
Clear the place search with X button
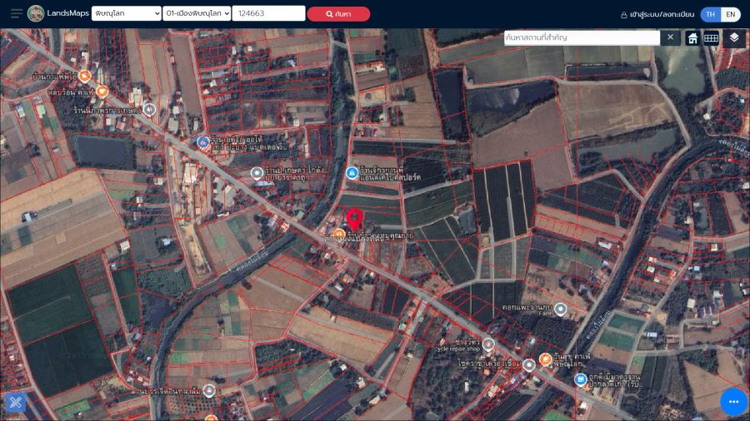[x=670, y=37]
